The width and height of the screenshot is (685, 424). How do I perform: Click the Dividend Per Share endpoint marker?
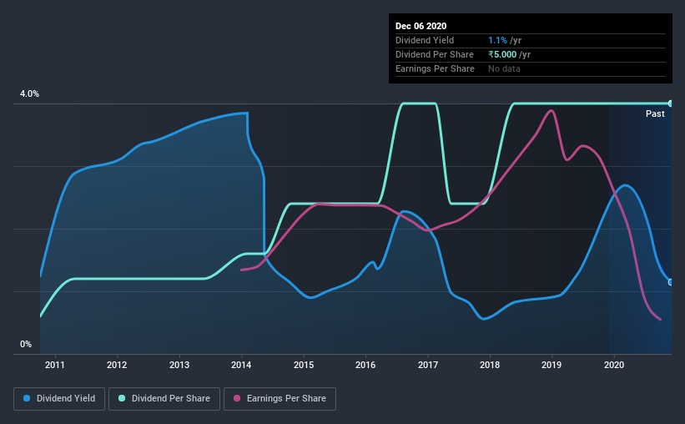(671, 103)
